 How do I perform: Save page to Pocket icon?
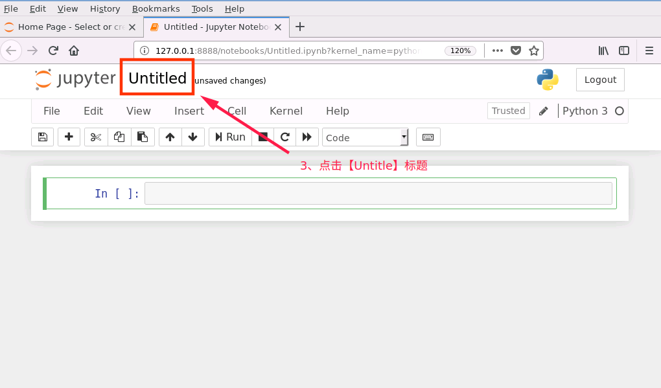coord(516,51)
